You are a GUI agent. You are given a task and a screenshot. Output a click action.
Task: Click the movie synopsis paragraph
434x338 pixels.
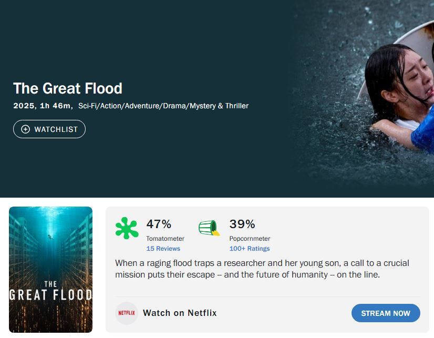click(262, 269)
